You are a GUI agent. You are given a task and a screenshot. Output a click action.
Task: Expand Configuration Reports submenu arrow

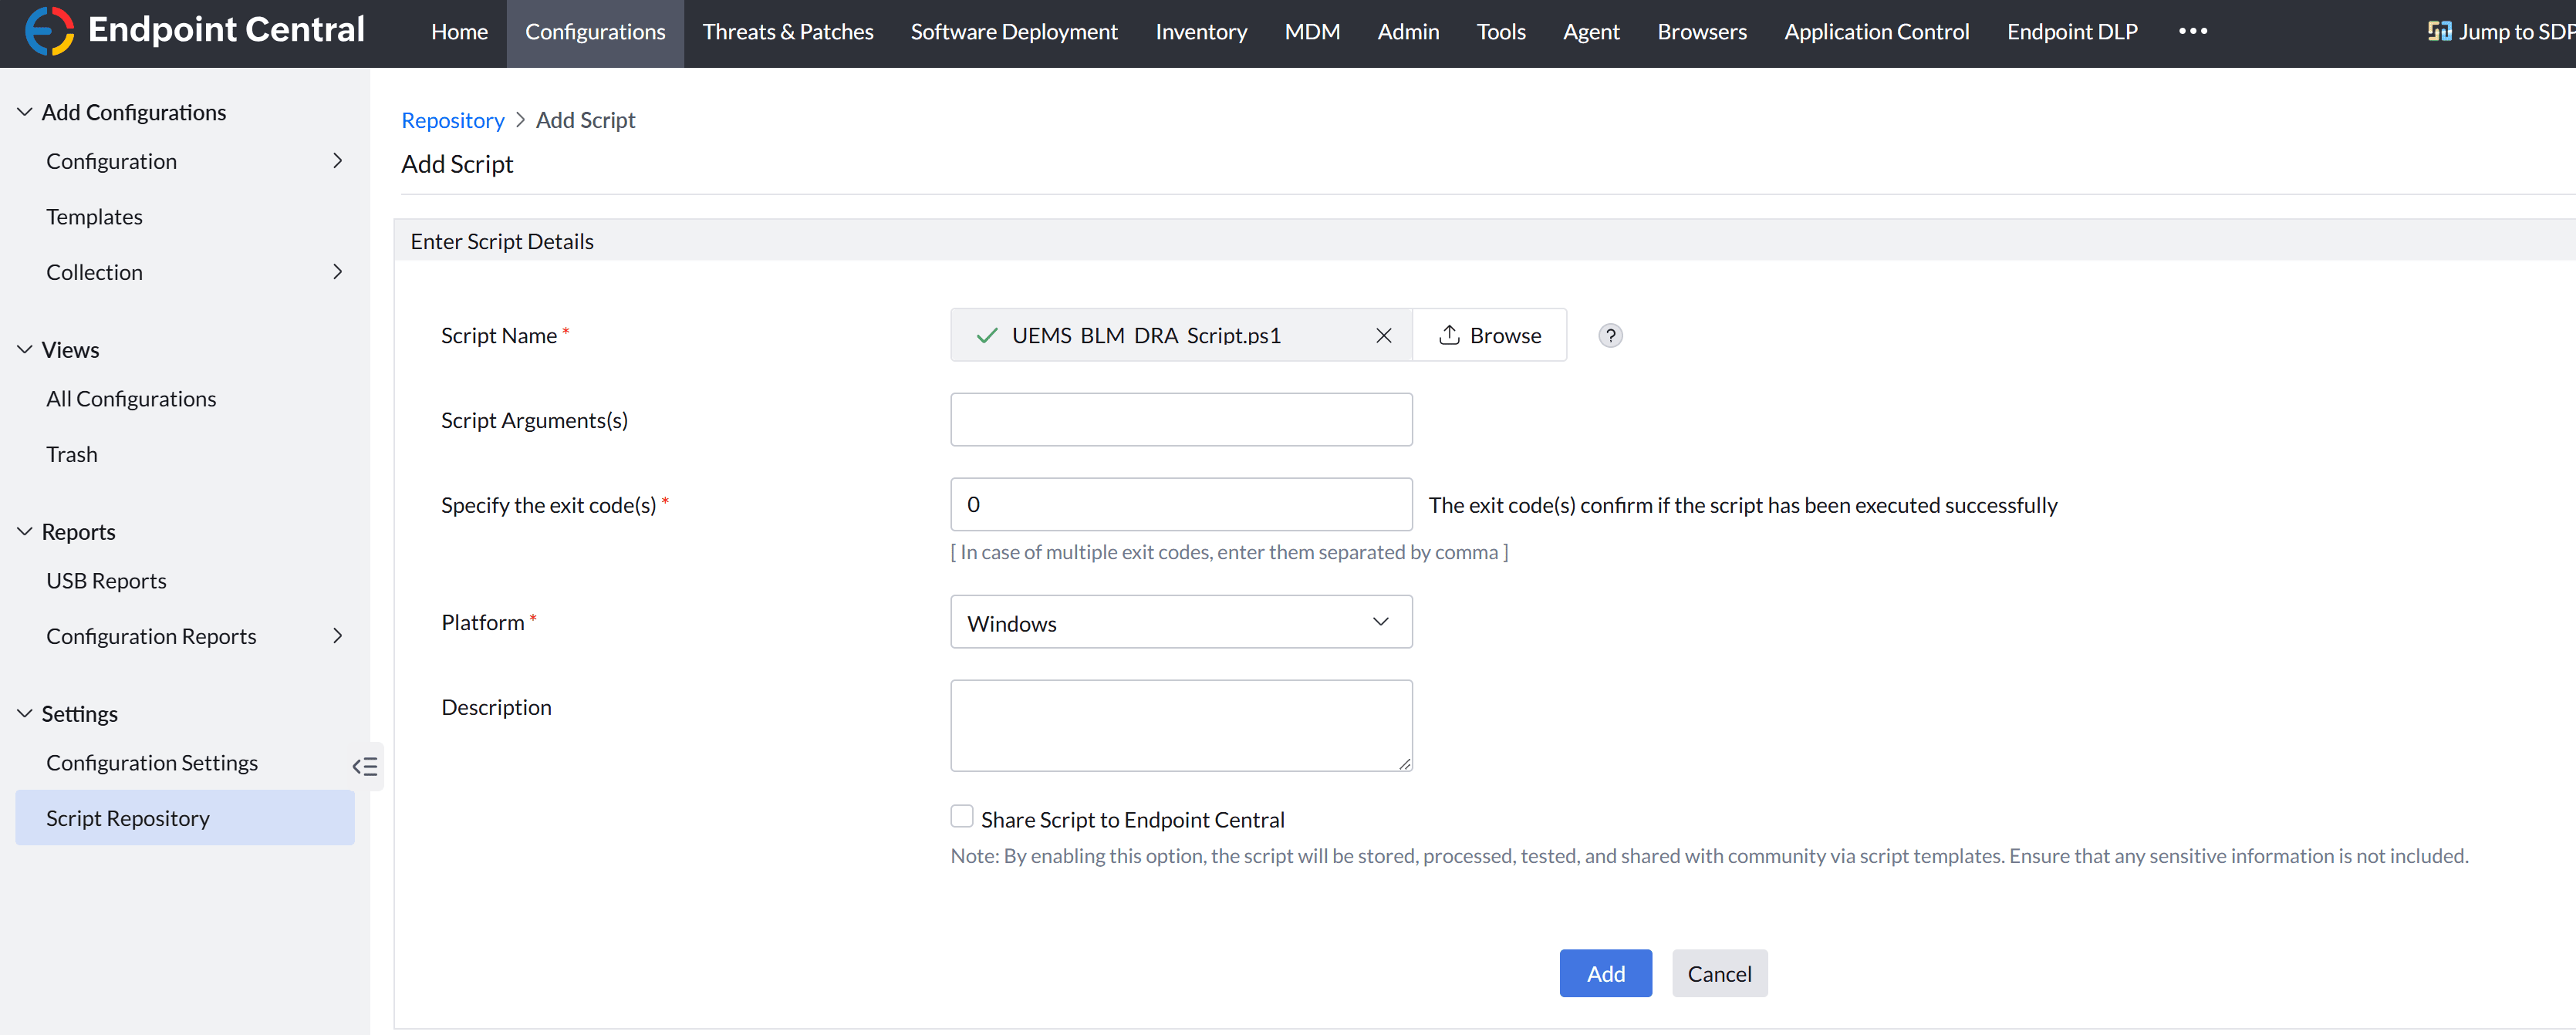point(337,636)
